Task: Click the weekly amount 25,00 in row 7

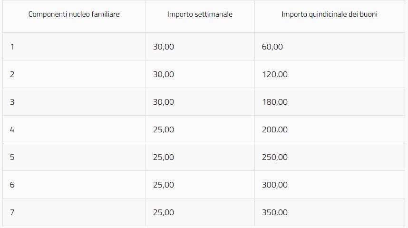Action: coord(164,212)
